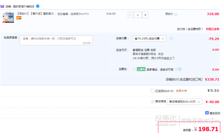This screenshot has width=223, height=133.
Task: Open the 查看详情 link for 红包
Action: click(x=181, y=91)
